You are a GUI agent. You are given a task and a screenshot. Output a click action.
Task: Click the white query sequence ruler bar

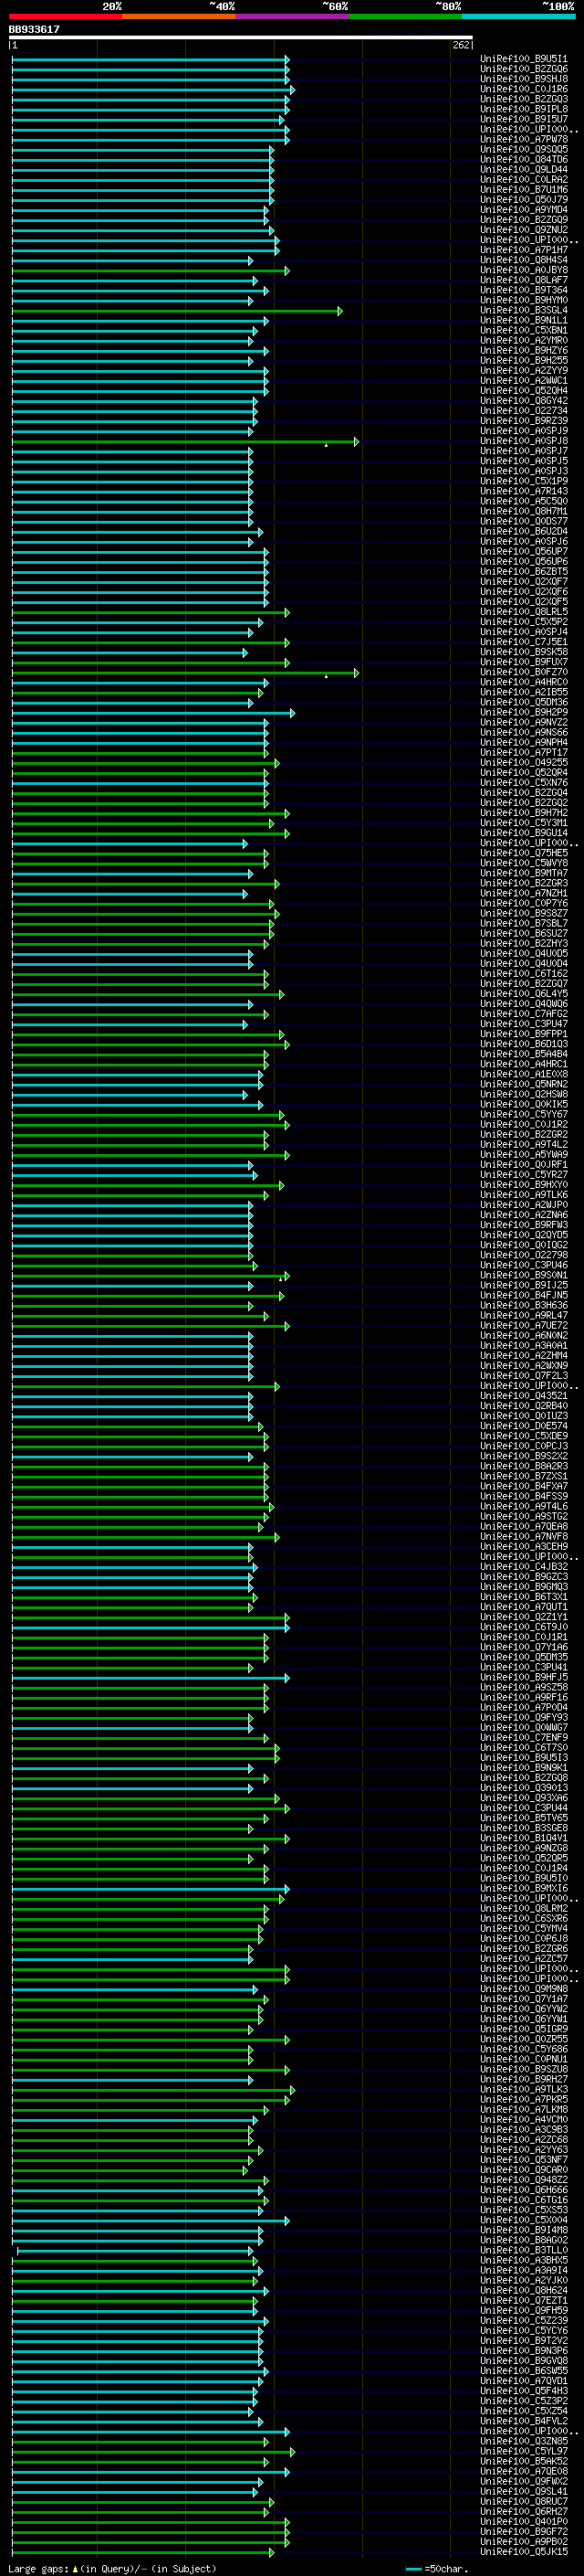(241, 38)
